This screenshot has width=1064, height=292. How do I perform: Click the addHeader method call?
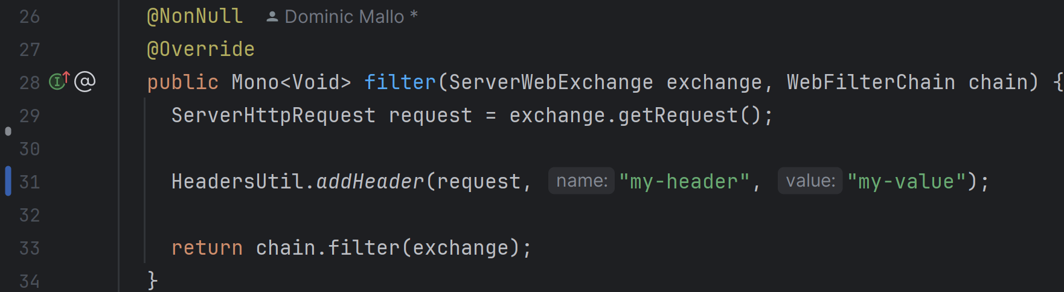coord(370,181)
